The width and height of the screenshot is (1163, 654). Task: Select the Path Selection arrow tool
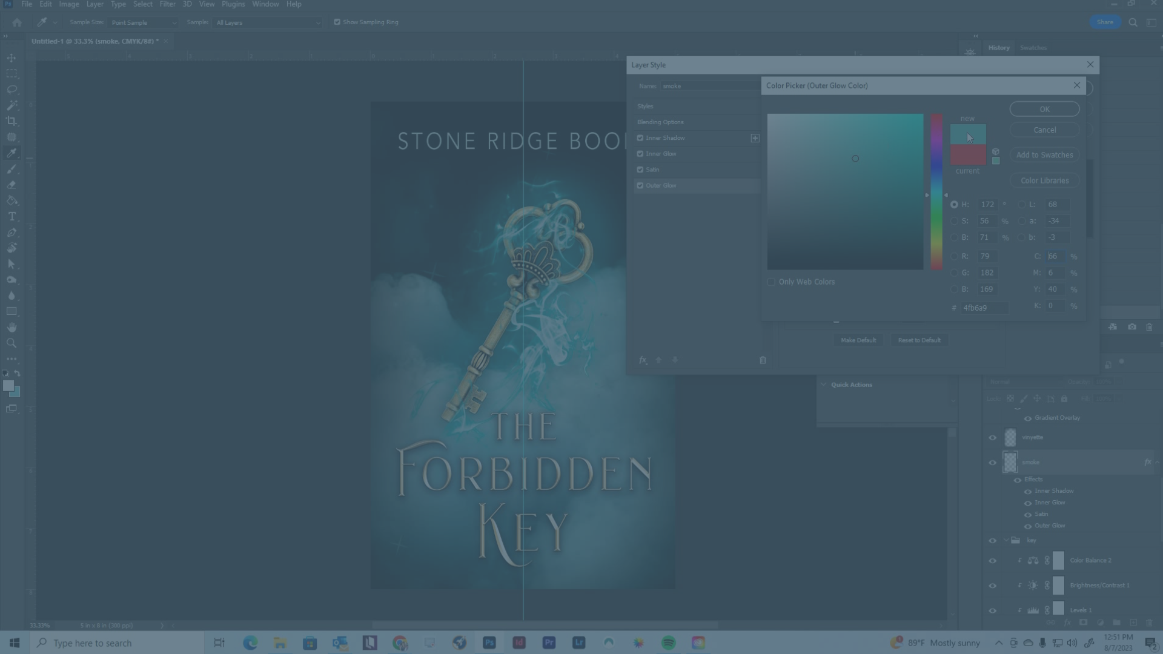12,264
